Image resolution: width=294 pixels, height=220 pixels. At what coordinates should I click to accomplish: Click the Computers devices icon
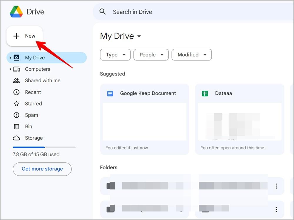pyautogui.click(x=16, y=69)
